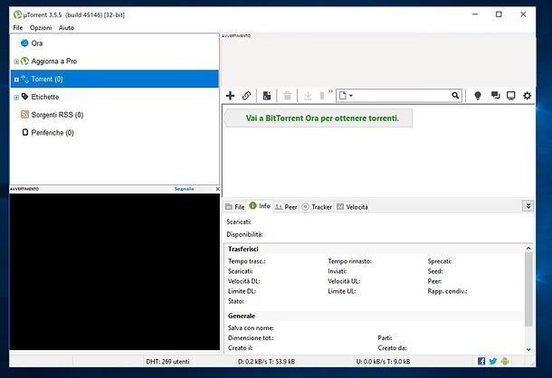Switch to the Info tab

(260, 206)
